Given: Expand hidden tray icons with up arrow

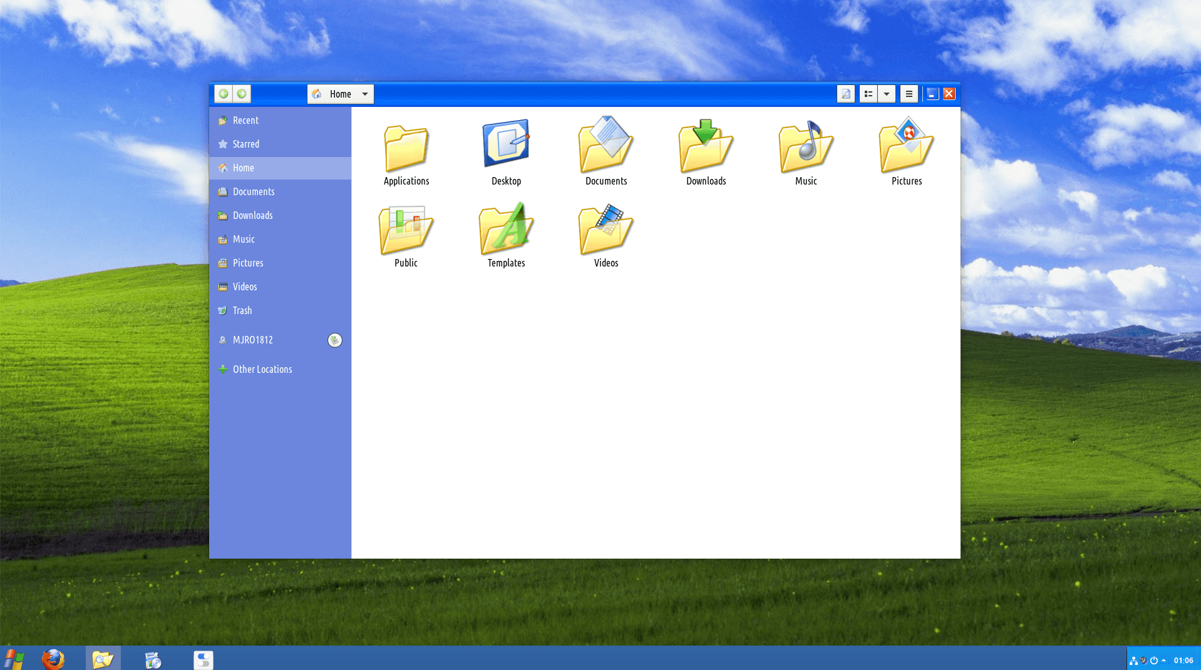Looking at the screenshot, I should pyautogui.click(x=1163, y=660).
